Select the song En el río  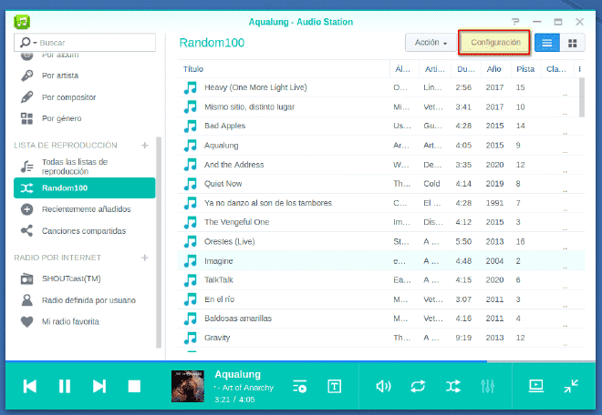[381, 299]
